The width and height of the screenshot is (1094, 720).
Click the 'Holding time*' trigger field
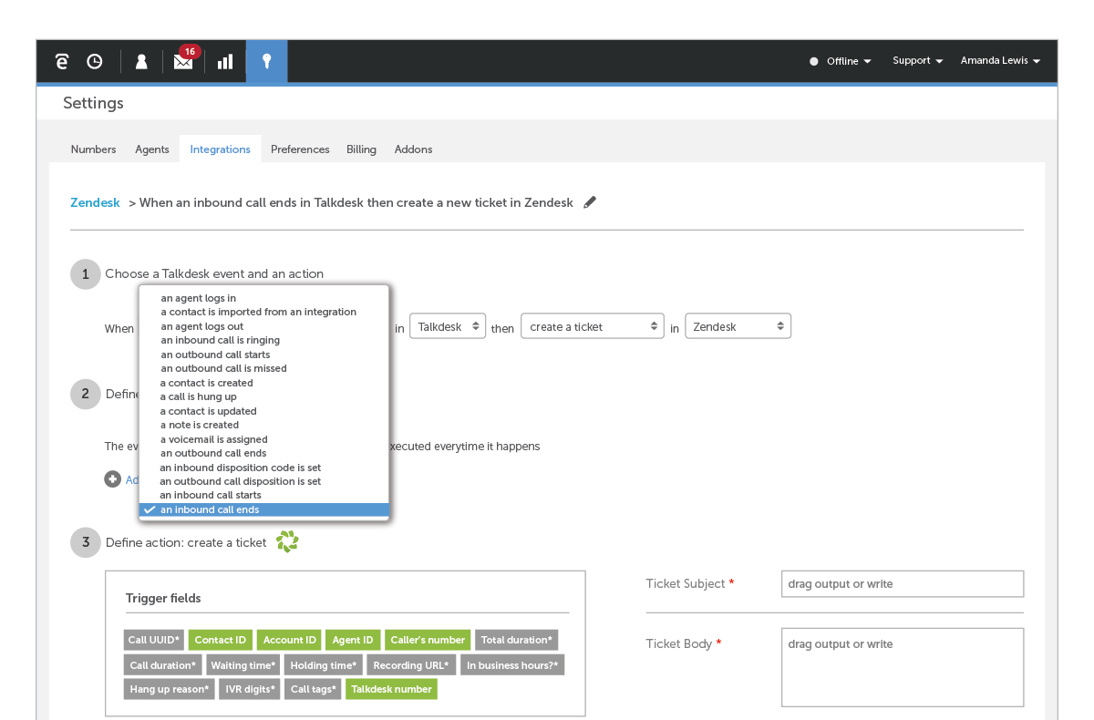[324, 665]
